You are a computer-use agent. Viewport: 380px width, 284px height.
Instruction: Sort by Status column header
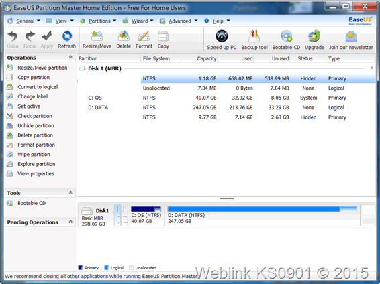click(308, 58)
